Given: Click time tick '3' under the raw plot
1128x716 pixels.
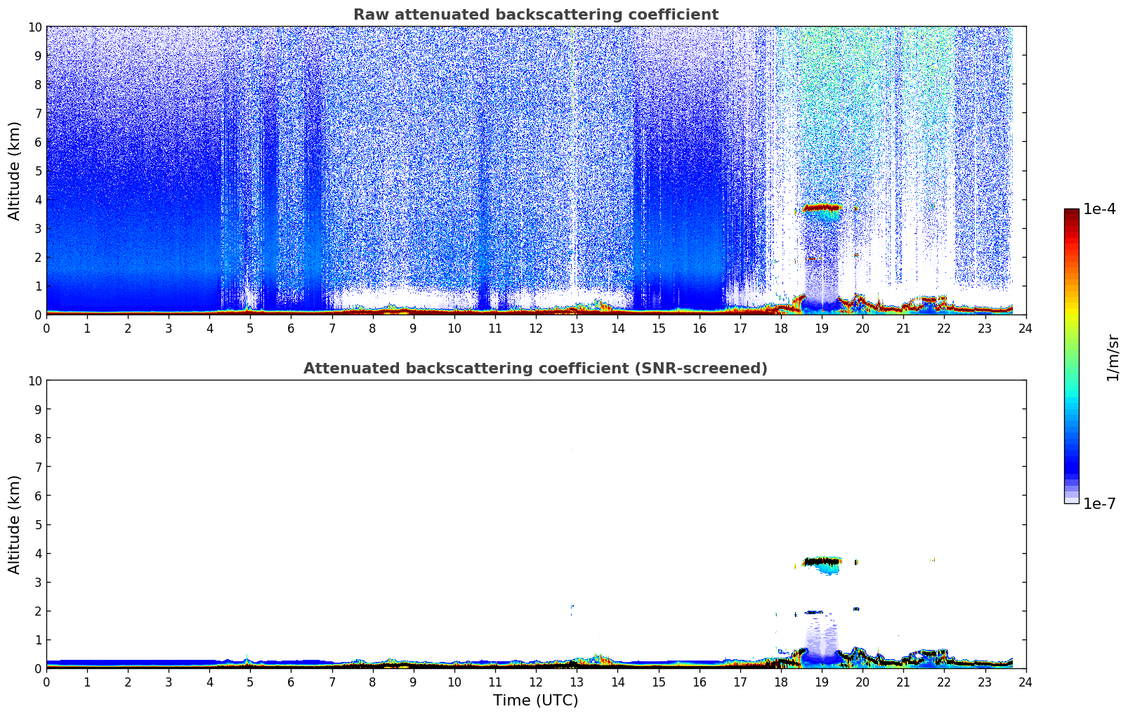Looking at the screenshot, I should point(169,328).
